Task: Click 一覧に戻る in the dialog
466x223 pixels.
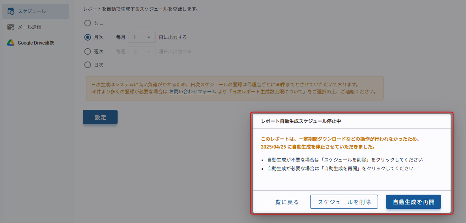Action: point(284,202)
